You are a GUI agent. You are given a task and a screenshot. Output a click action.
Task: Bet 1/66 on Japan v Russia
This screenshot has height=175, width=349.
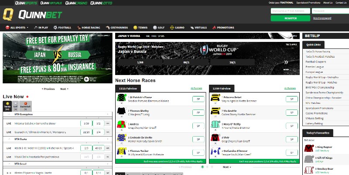point(140,62)
